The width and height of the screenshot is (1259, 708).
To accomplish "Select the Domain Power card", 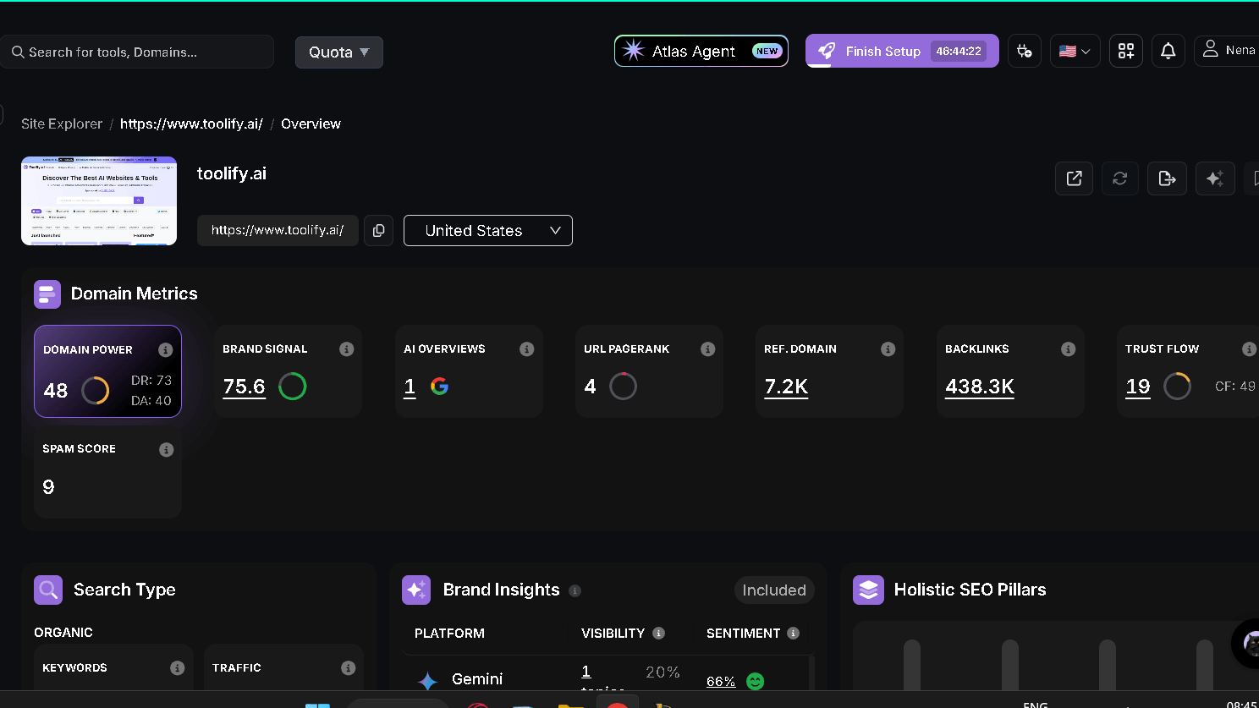I will [107, 371].
